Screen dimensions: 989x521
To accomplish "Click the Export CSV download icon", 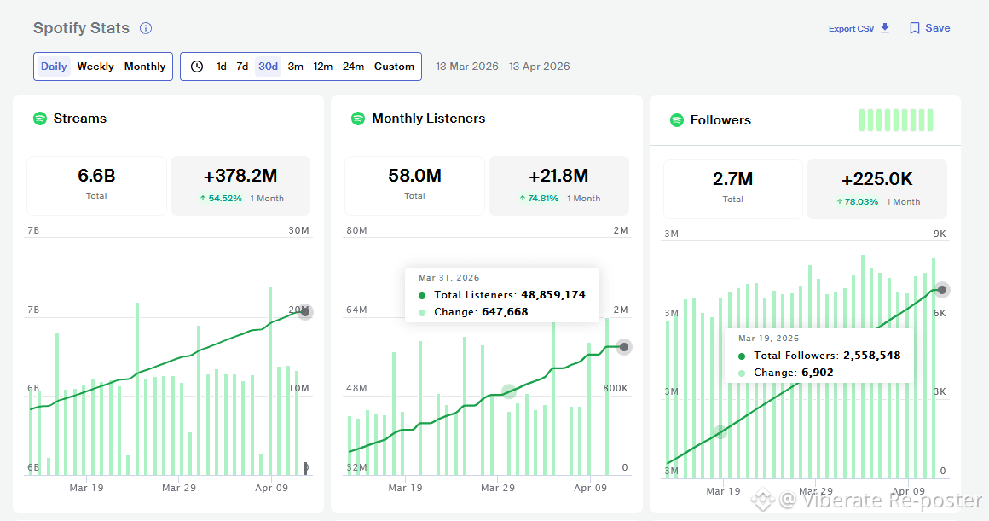I will tap(885, 28).
